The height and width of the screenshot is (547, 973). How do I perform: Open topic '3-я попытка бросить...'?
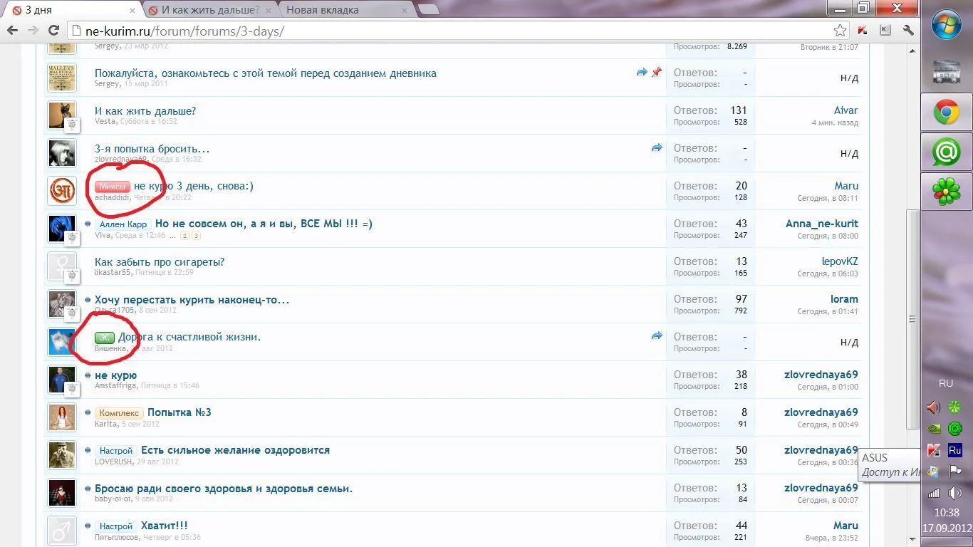tap(152, 148)
